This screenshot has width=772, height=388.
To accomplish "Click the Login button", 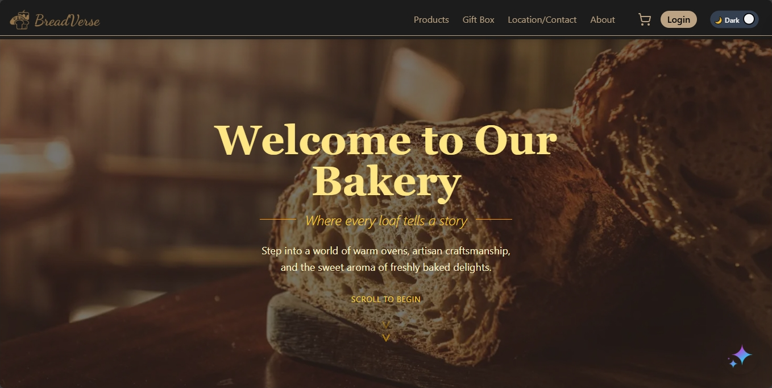I will [x=678, y=19].
